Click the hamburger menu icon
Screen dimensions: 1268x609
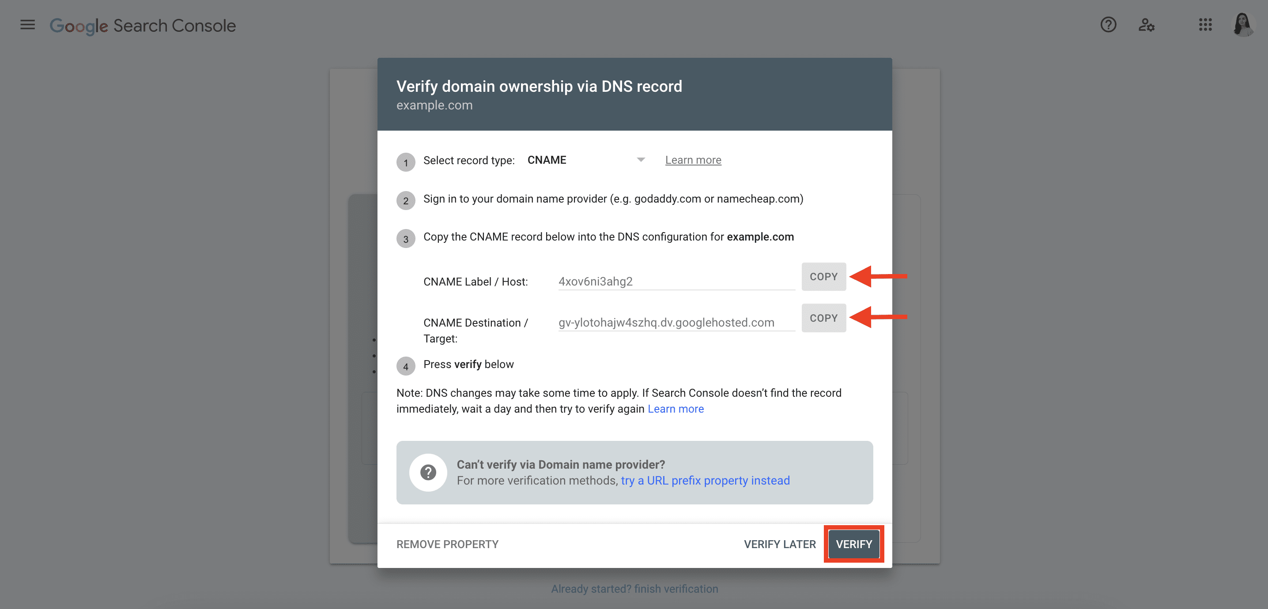pyautogui.click(x=27, y=24)
